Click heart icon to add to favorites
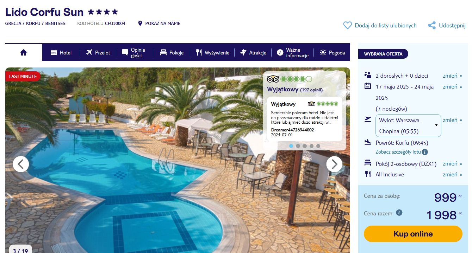472x253 pixels. 347,25
